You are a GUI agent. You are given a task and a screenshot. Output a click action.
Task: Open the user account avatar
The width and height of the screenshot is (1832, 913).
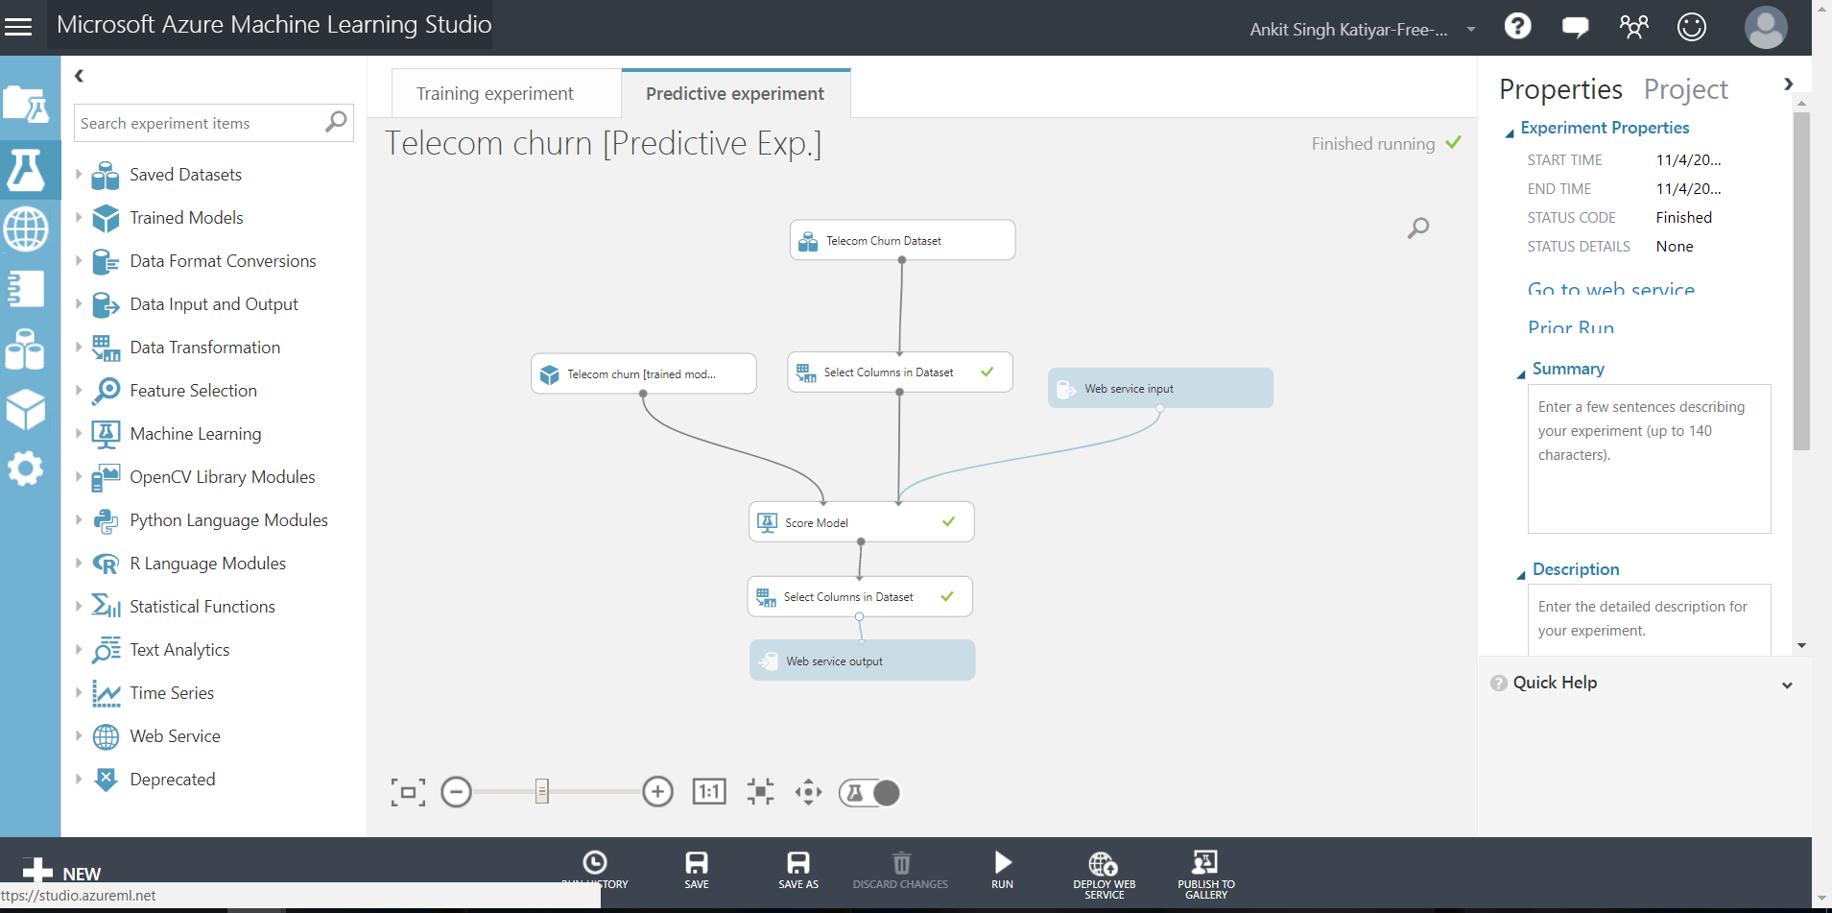[1765, 27]
